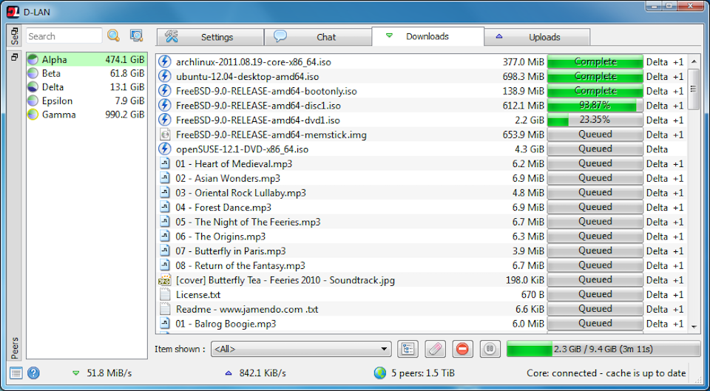Select FreeBSD-9.0-RELEASE-amd64-dvd1.iso file name

(258, 120)
